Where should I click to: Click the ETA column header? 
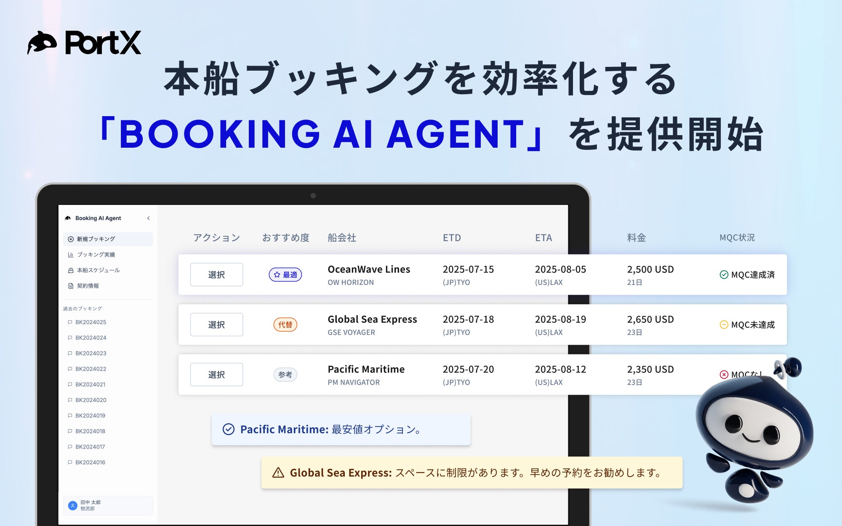click(x=544, y=238)
